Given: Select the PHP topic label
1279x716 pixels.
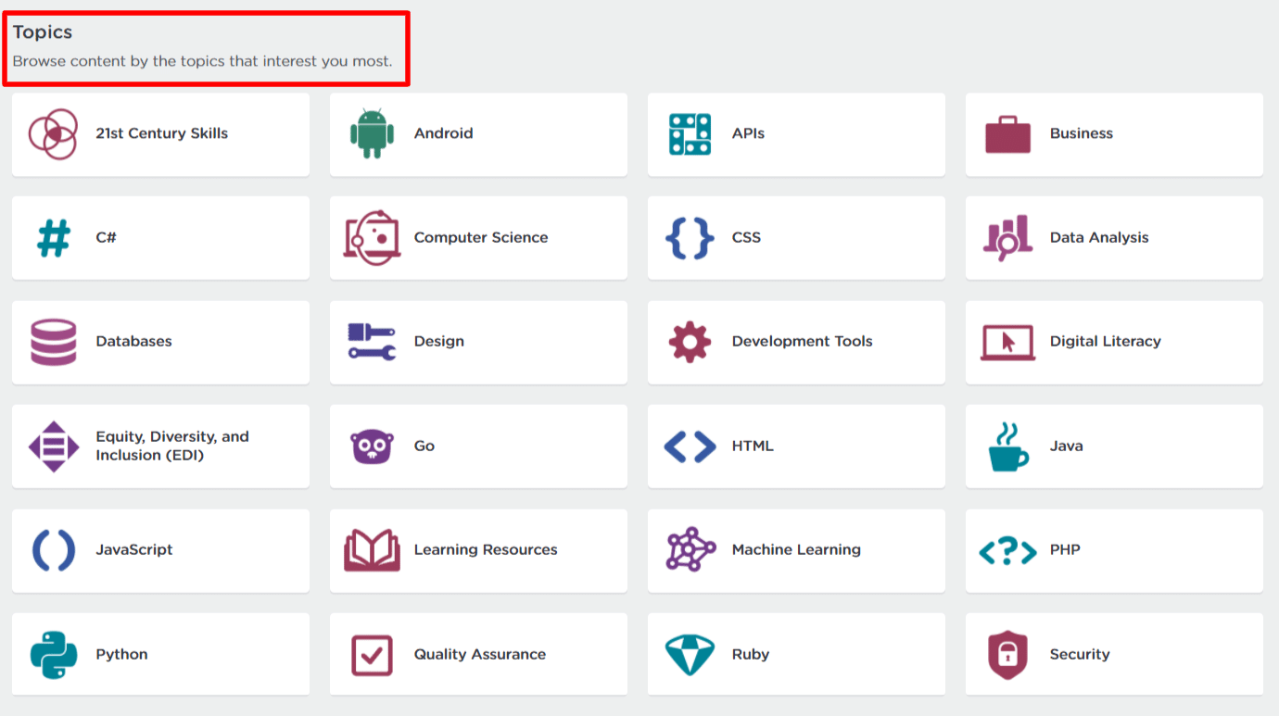Looking at the screenshot, I should click(x=1064, y=549).
